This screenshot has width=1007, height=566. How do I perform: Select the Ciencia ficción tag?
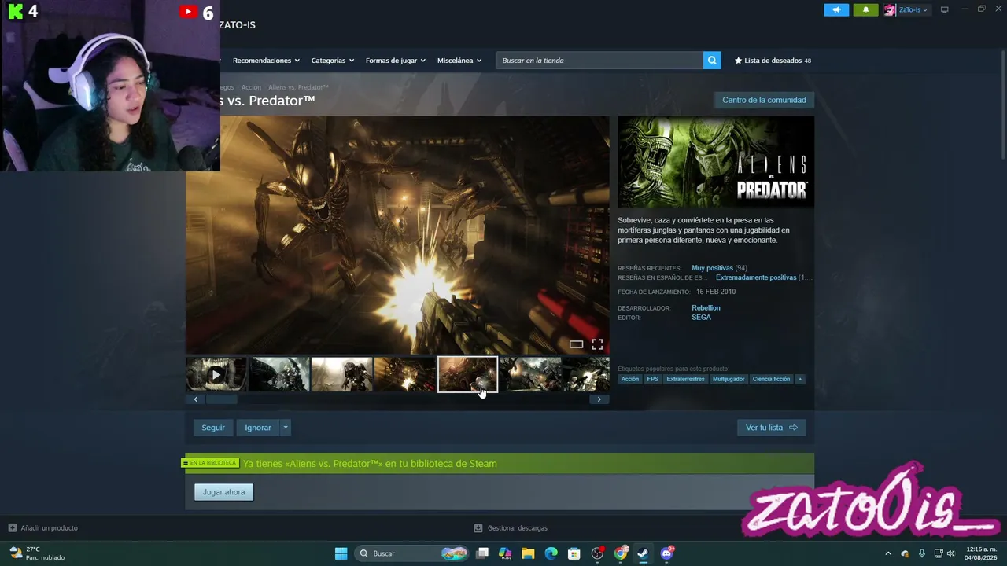[x=771, y=379]
